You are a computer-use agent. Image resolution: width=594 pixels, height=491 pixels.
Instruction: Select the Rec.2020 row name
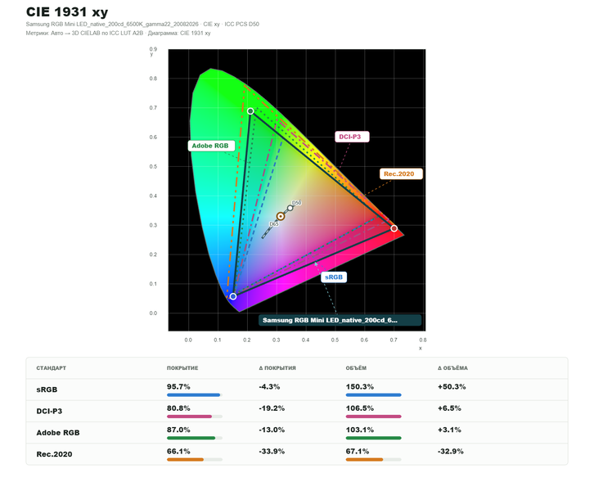(54, 454)
